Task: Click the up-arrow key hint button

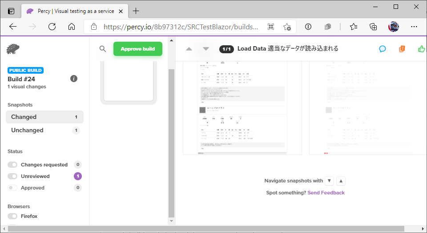Action: pos(341,181)
